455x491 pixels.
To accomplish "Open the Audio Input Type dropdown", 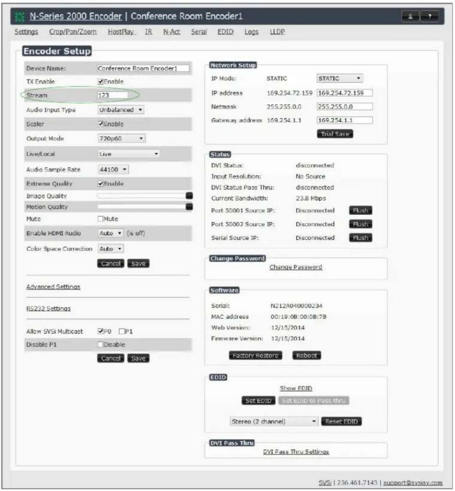I will [x=121, y=110].
